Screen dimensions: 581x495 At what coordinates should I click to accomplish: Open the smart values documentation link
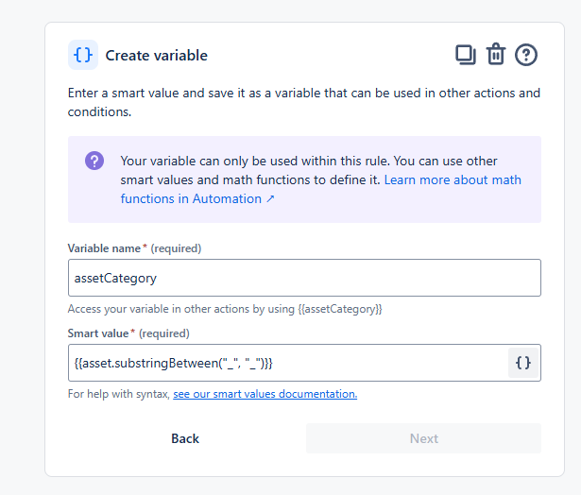(x=265, y=394)
